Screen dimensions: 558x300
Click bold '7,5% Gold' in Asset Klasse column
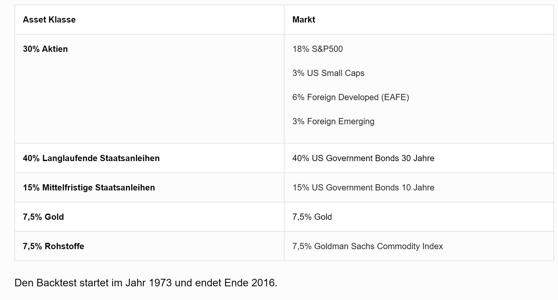coord(43,217)
